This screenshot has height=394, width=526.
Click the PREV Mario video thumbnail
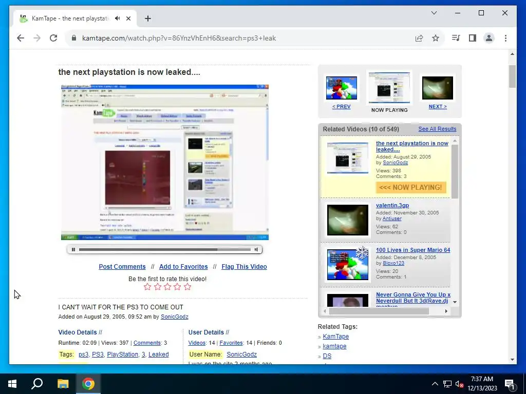click(x=342, y=88)
